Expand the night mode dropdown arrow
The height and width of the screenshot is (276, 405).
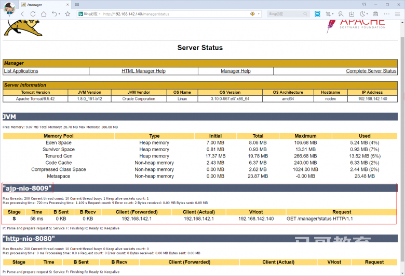367,14
